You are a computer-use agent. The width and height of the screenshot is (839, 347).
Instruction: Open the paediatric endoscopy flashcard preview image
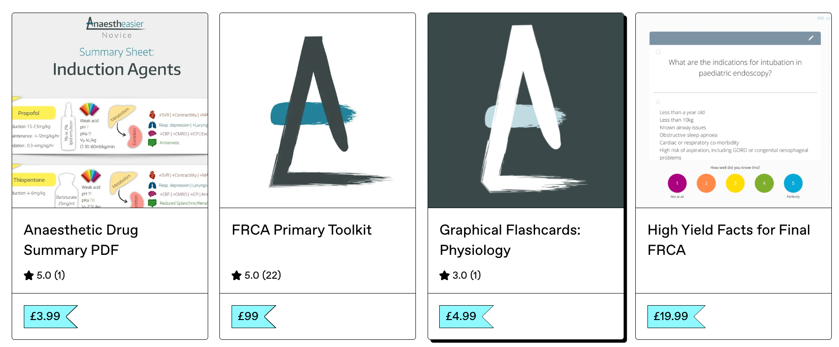pos(733,111)
